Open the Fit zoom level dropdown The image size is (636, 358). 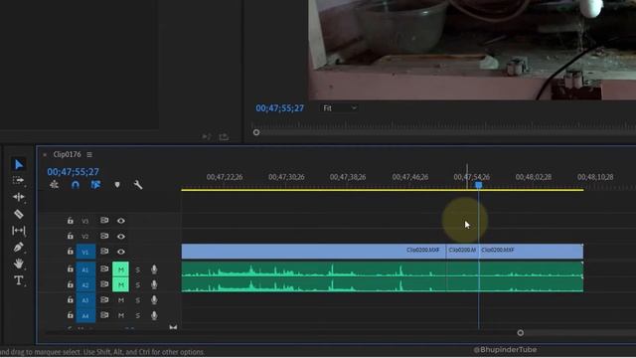coord(340,108)
